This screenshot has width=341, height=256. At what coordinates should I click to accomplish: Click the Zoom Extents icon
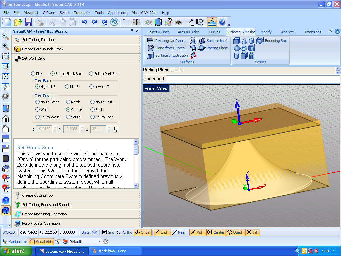point(5,76)
